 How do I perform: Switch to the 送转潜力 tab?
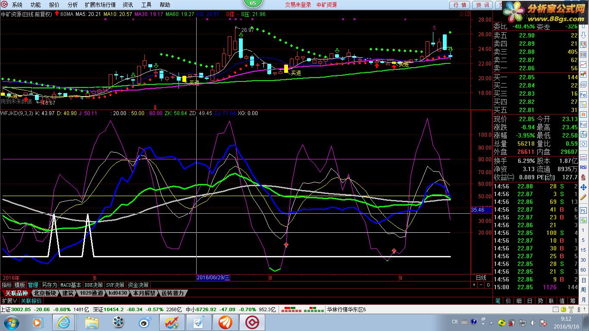click(172, 293)
